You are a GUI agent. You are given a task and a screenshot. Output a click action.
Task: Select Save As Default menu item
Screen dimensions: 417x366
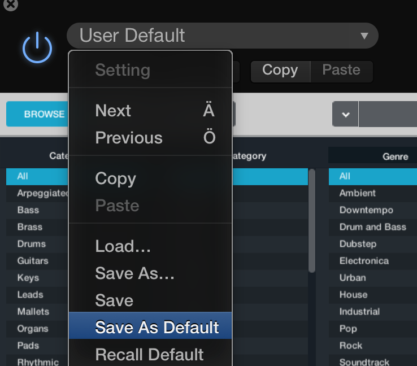tap(157, 328)
